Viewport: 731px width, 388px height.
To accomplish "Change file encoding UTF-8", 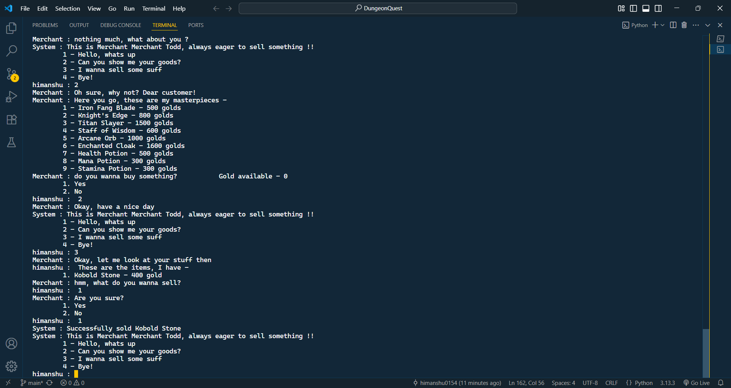I will tap(590, 383).
